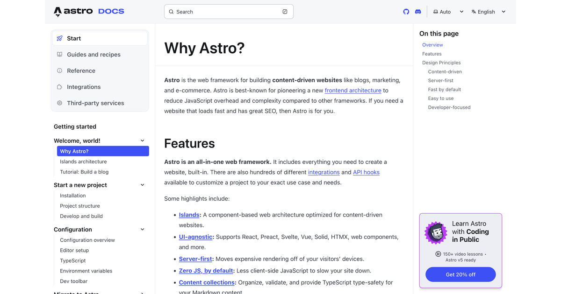Jump to Developer-focused section
This screenshot has width=561, height=294.
[449, 107]
